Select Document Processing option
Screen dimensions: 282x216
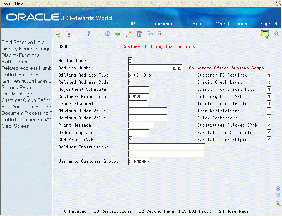[26, 113]
